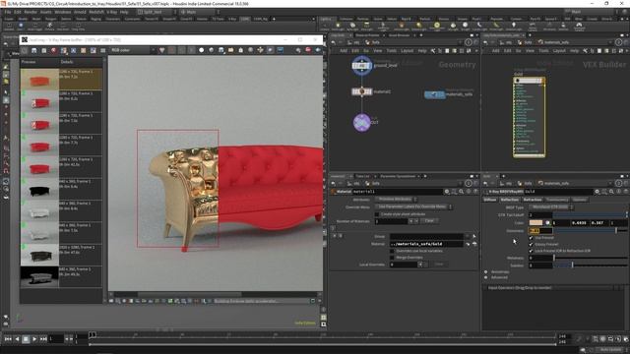The width and height of the screenshot is (630, 354).
Task: Enable Create style sheet attribute checkbox
Action: (x=377, y=214)
